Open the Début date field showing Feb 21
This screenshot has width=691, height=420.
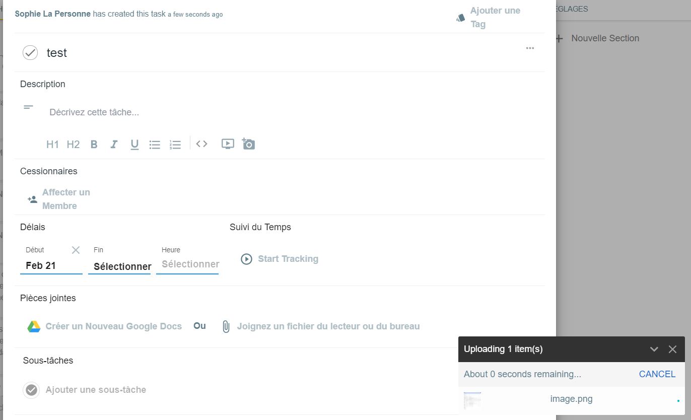point(51,265)
